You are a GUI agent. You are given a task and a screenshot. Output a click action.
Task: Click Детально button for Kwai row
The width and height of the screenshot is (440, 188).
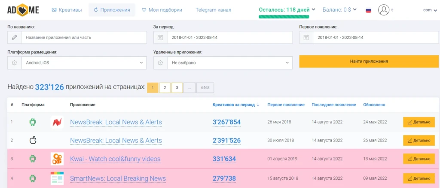(419, 159)
